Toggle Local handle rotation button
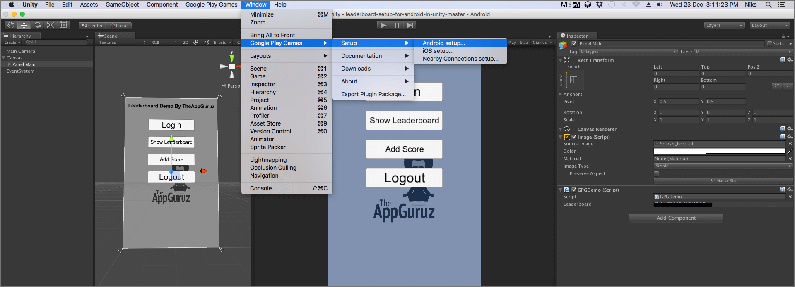Viewport: 795px width, 287px height. [x=118, y=26]
